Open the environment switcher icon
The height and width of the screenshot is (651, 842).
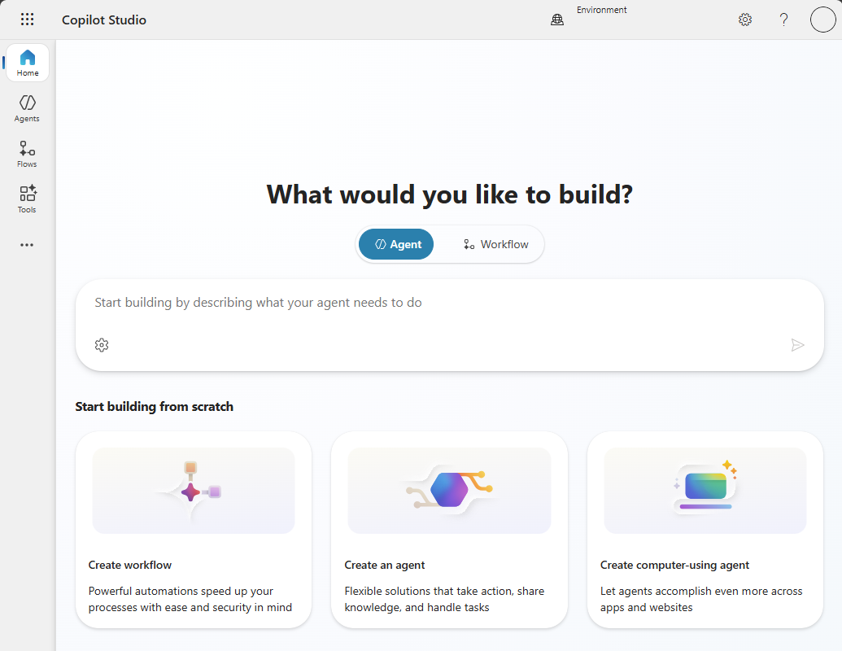click(557, 19)
